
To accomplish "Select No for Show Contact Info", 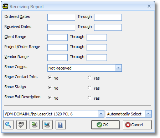I will pyautogui.click(x=50, y=78).
